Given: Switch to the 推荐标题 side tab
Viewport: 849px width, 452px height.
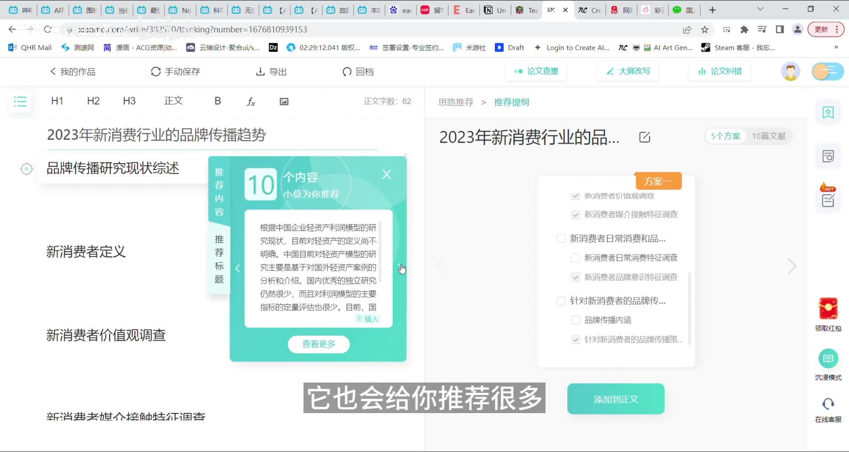Looking at the screenshot, I should pyautogui.click(x=219, y=260).
